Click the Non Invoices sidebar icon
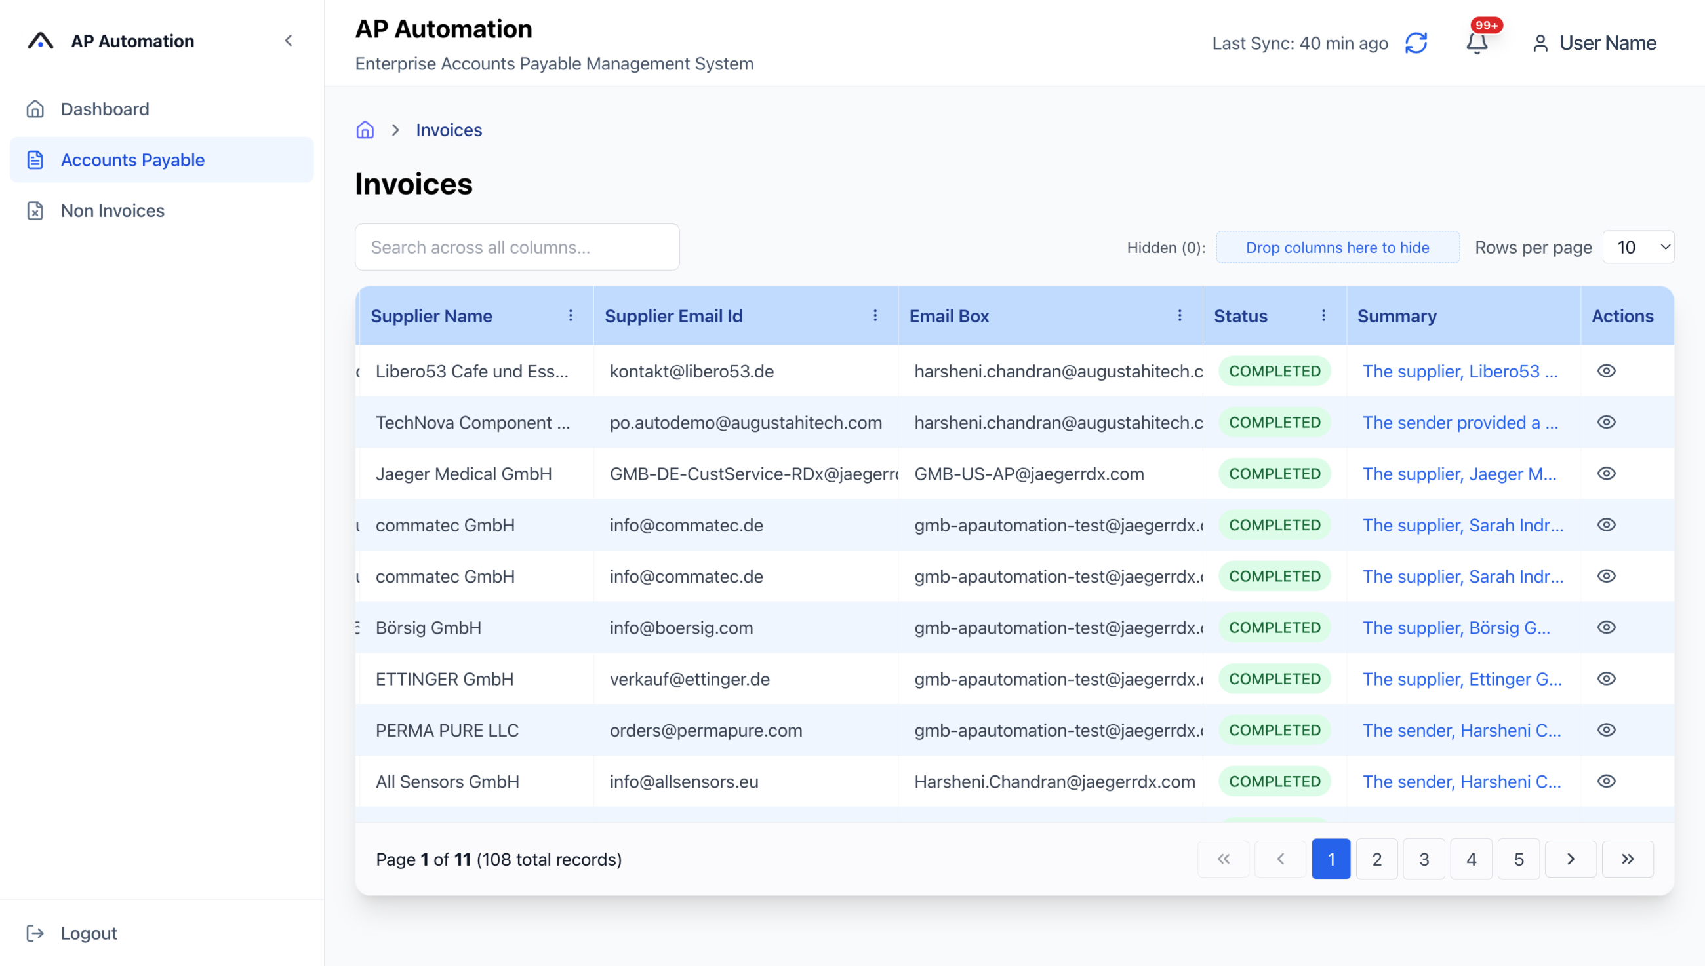This screenshot has height=966, width=1705. tap(35, 210)
